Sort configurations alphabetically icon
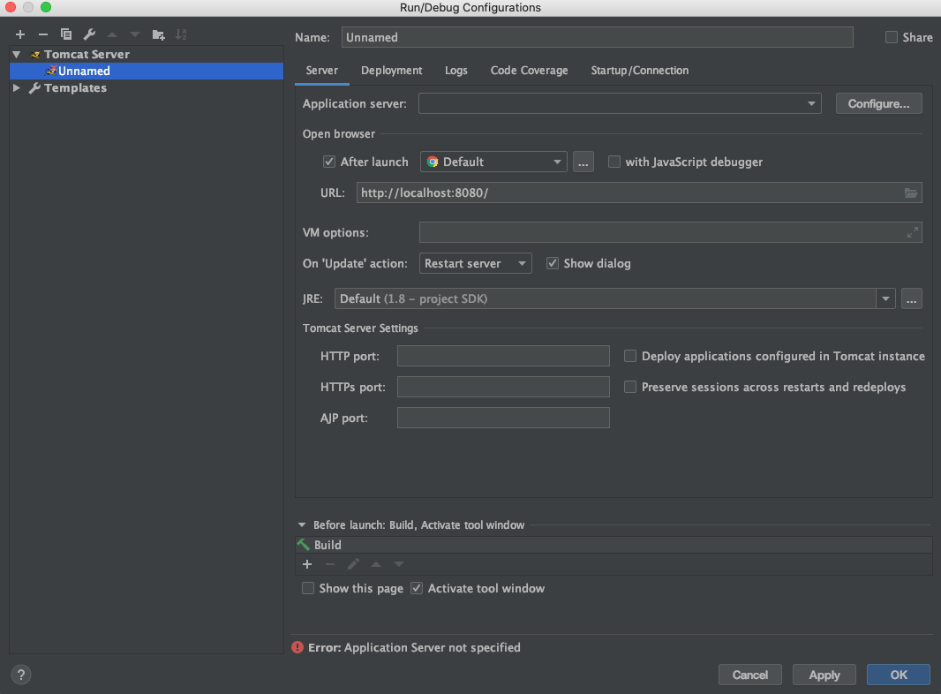 pos(181,34)
